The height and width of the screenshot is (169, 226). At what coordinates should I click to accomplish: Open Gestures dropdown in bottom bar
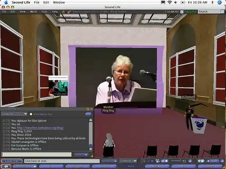tap(128, 161)
